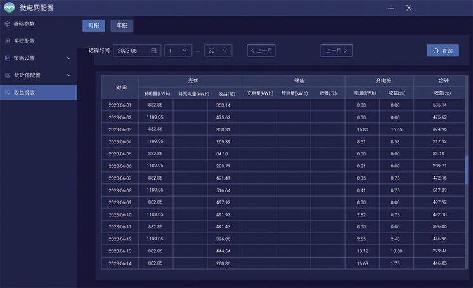Screen dimensions: 473x288
Task: Click the 充电桩 group header
Action: (x=379, y=81)
